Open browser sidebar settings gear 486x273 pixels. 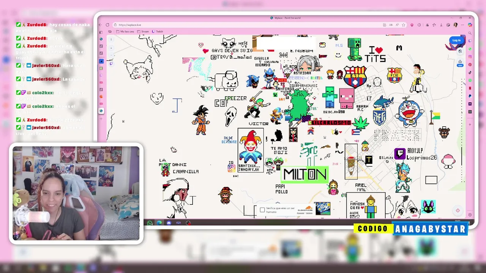[470, 215]
